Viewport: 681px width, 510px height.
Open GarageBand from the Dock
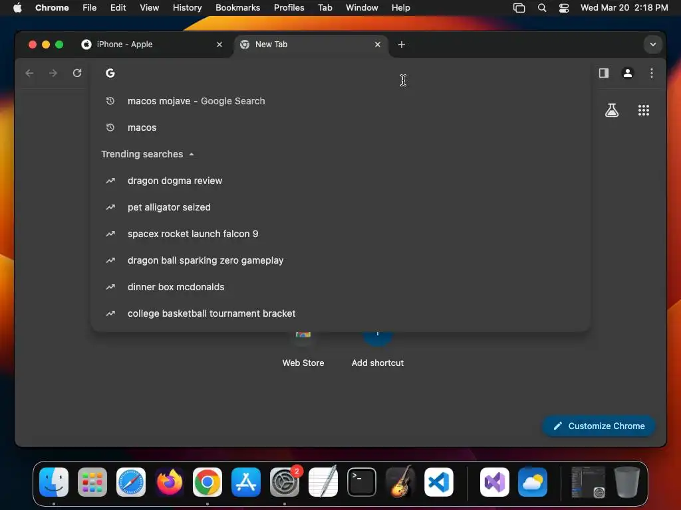[400, 482]
